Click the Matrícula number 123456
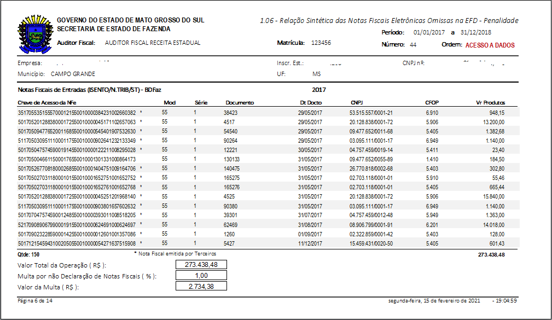 pyautogui.click(x=321, y=43)
